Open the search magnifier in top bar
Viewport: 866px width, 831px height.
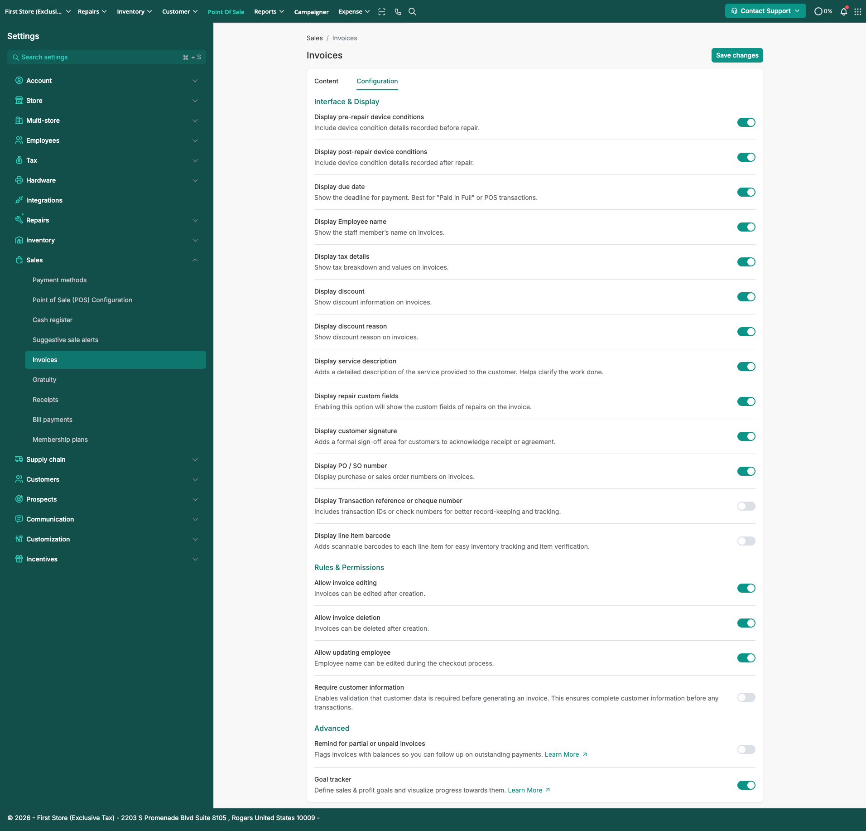point(412,12)
